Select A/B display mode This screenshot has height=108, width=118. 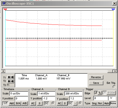[24, 103]
